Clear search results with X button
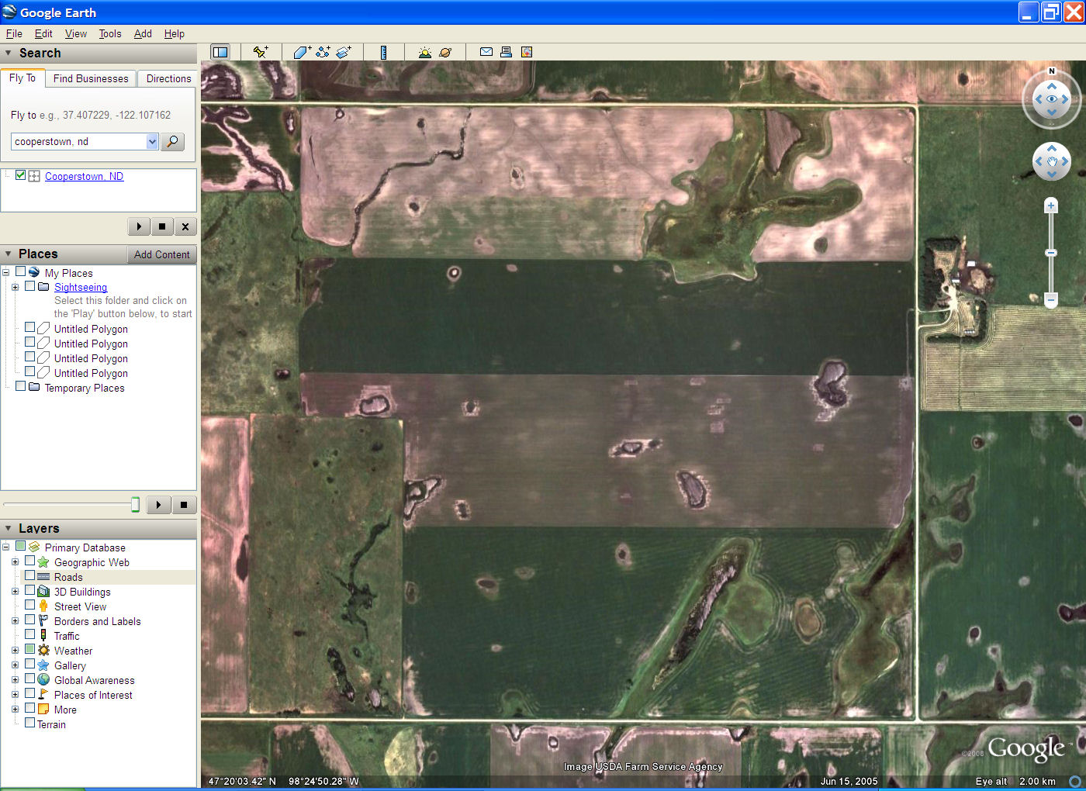The height and width of the screenshot is (791, 1086). click(185, 226)
